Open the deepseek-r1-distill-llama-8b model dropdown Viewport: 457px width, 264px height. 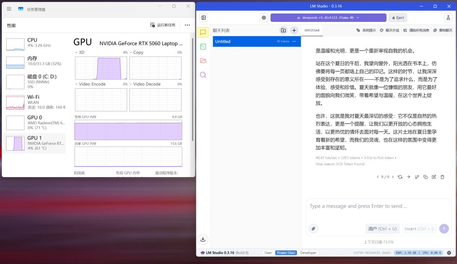[x=328, y=17]
